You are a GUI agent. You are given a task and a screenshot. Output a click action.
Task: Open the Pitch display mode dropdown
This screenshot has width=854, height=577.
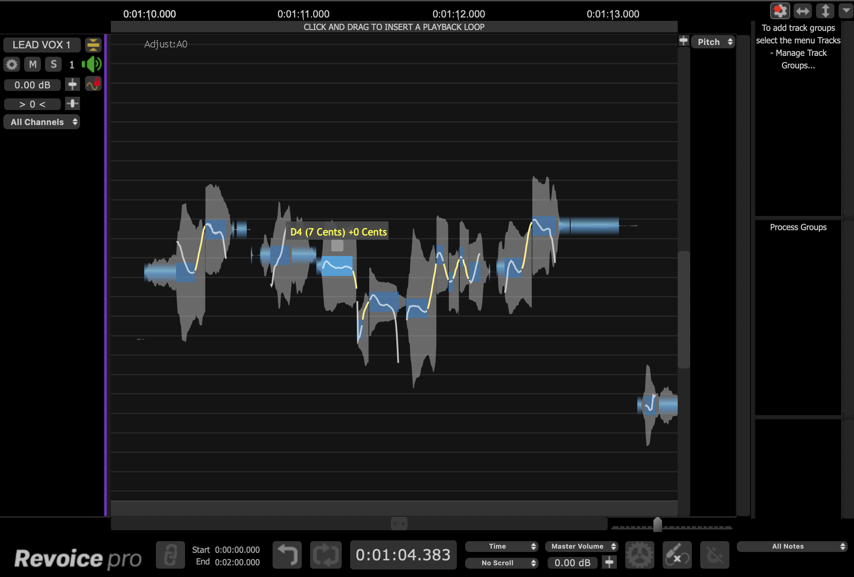[x=713, y=42]
